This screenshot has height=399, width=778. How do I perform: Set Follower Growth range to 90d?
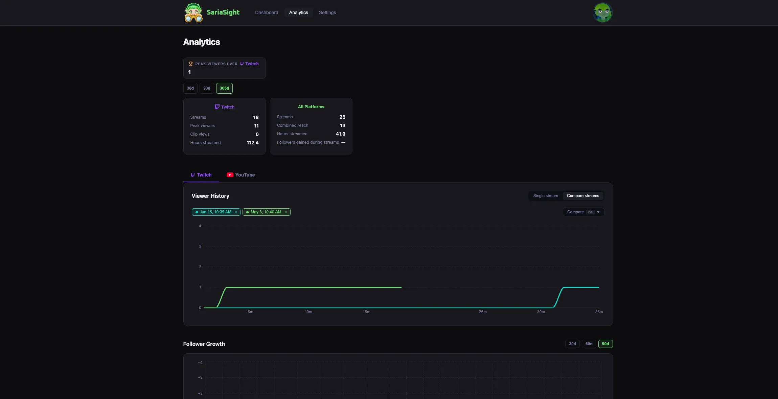pos(605,344)
